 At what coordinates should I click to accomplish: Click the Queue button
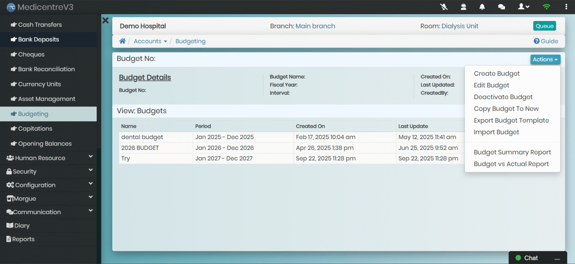click(544, 26)
